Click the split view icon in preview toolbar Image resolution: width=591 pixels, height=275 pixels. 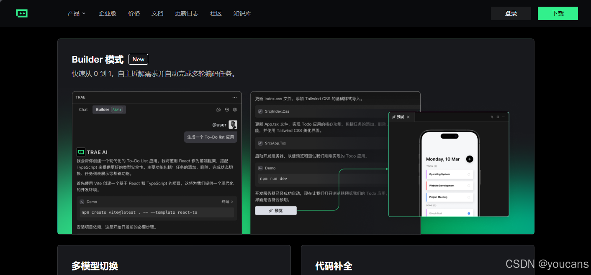click(498, 117)
